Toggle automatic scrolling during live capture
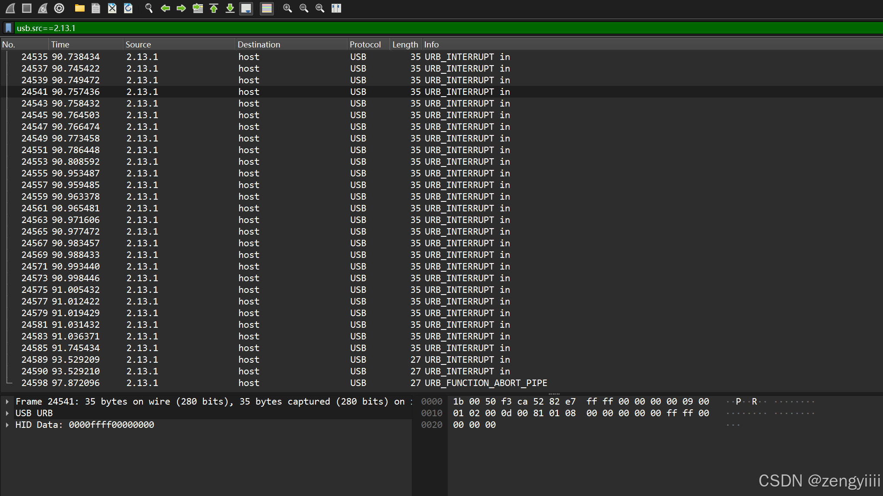The height and width of the screenshot is (496, 883). (x=246, y=8)
